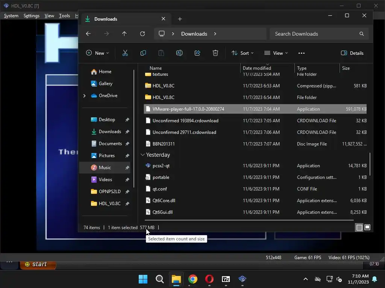The image size is (385, 288).
Task: Open the New item dropdown
Action: (97, 53)
